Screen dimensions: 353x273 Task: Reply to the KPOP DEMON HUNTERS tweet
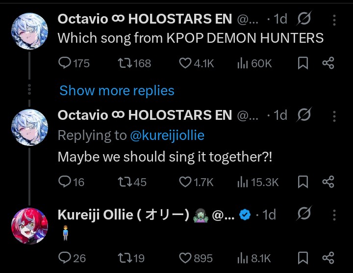click(x=65, y=63)
